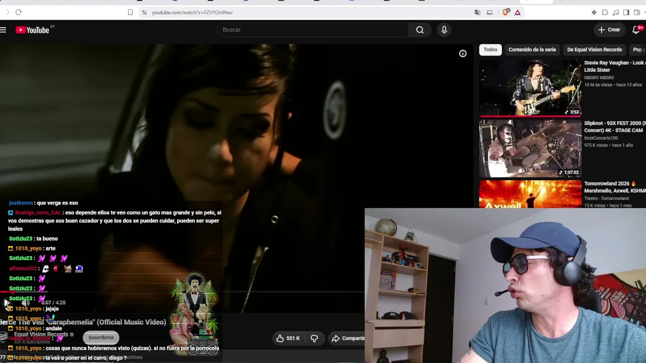Open the Stevie Ray Vaughan video thumbnail
The height and width of the screenshot is (363, 646).
530,88
